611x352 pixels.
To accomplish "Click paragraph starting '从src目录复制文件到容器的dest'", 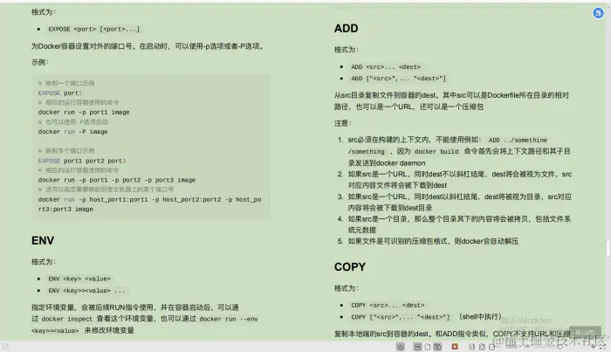I will (x=451, y=101).
